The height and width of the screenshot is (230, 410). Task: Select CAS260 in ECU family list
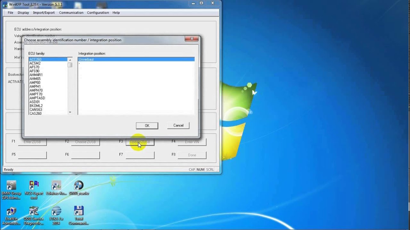coord(48,113)
